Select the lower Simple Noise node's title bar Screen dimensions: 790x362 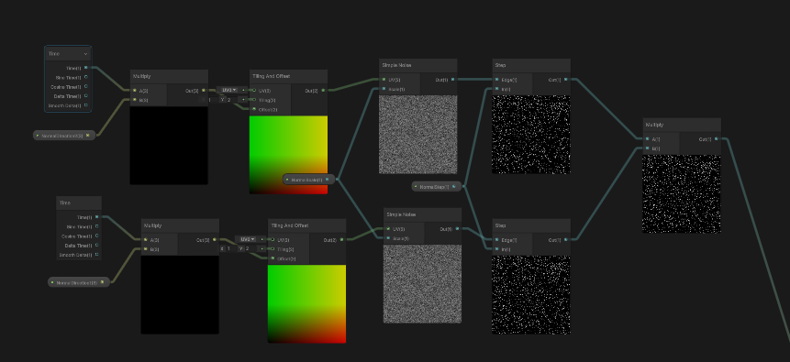pyautogui.click(x=422, y=214)
